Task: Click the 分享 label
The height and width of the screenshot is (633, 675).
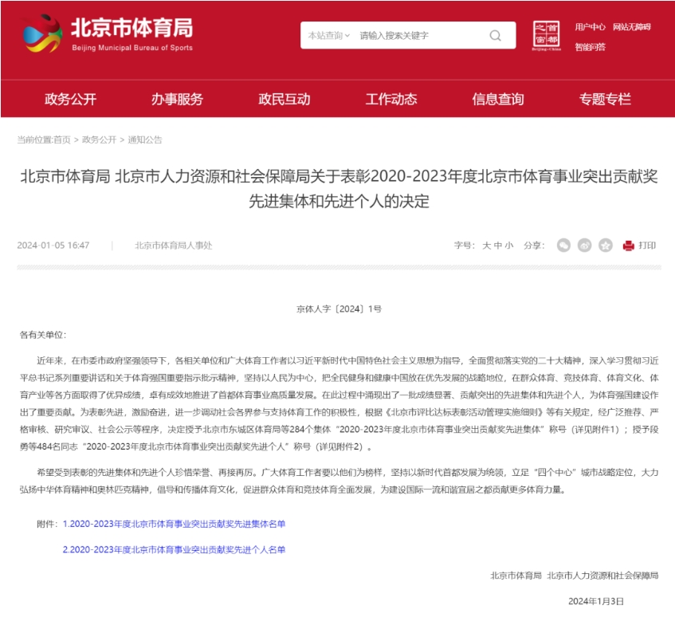Action: pos(534,246)
